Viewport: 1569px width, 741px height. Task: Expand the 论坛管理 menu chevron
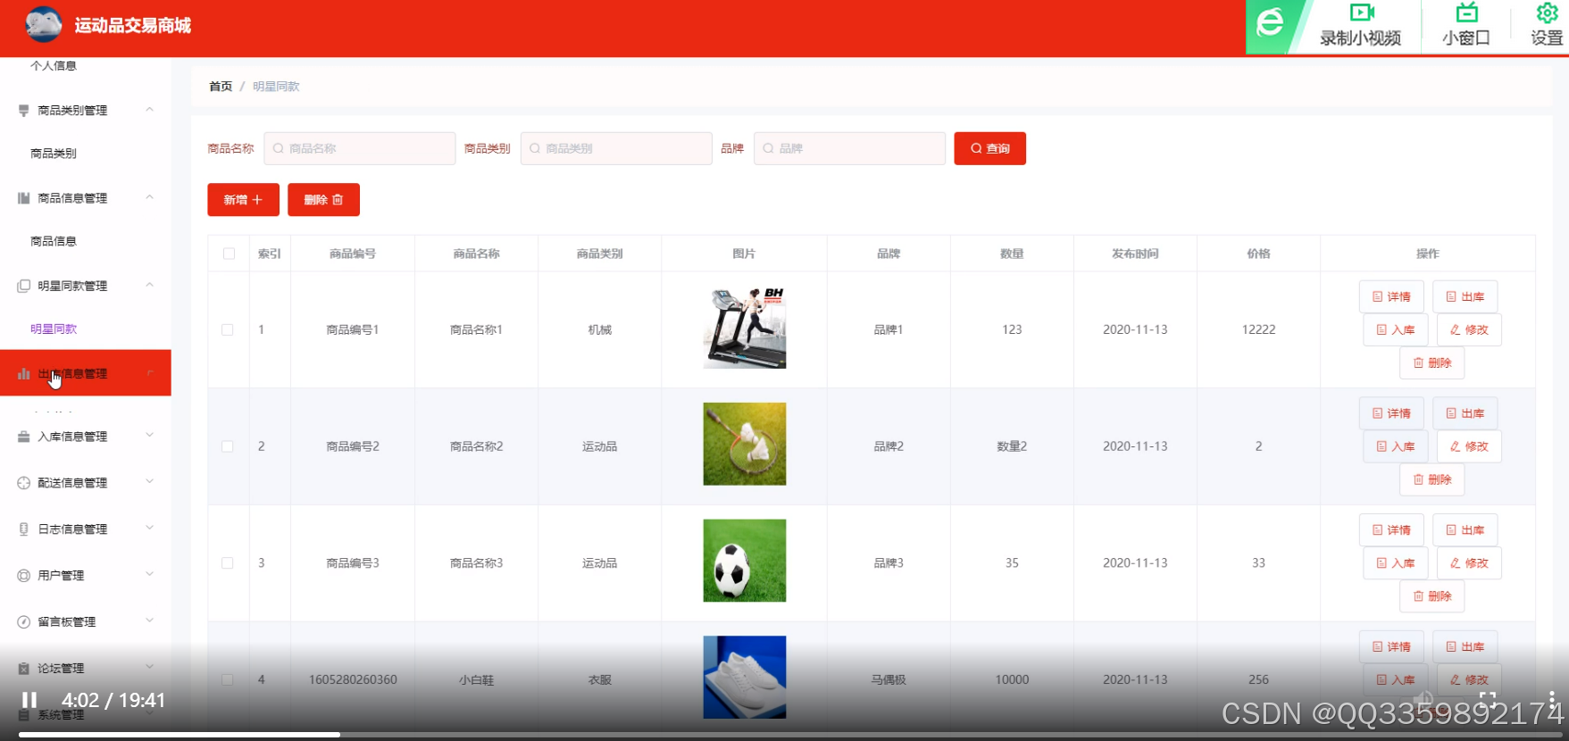pos(149,668)
